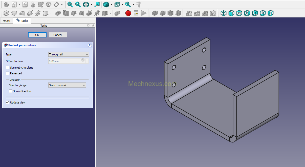
Task: Click the Cancel button
Action: tap(58, 35)
